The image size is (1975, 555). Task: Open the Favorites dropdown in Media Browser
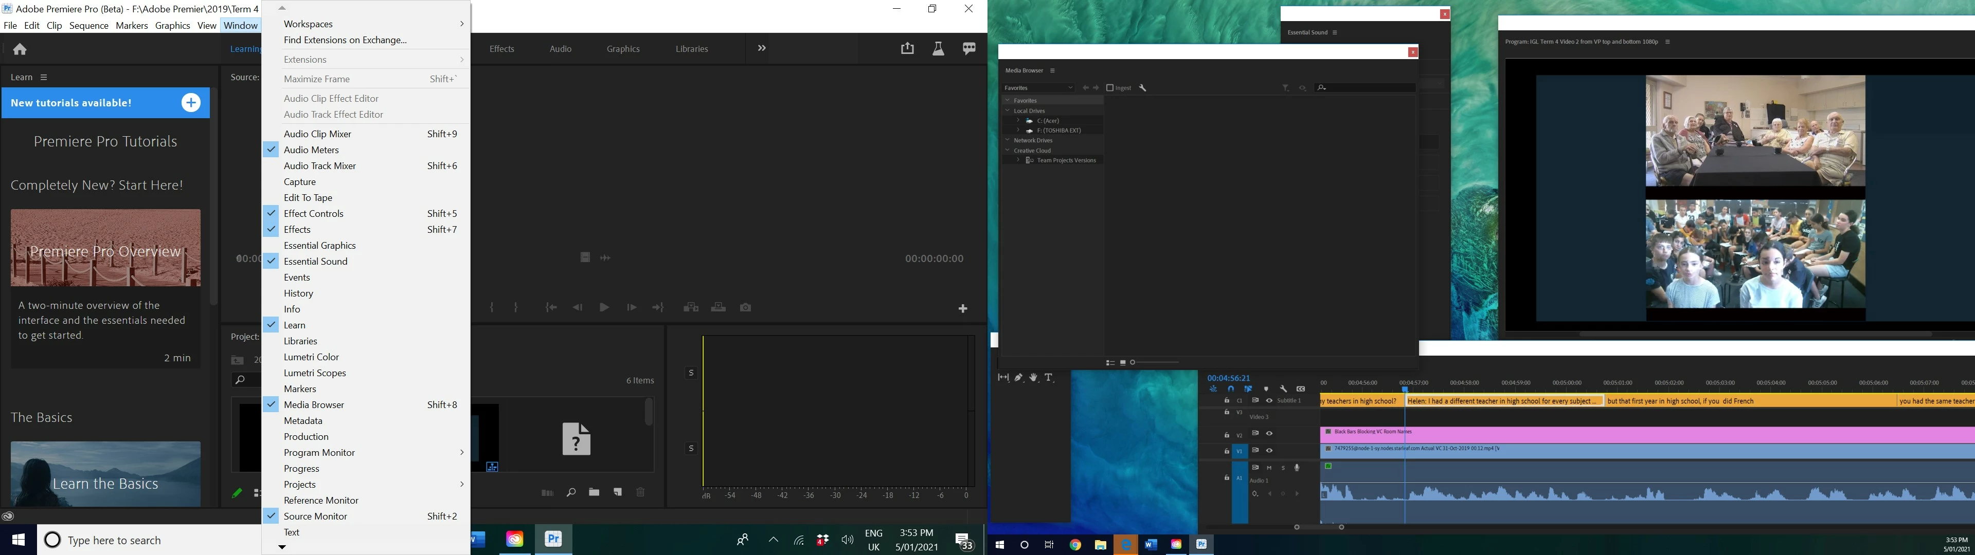(1038, 88)
